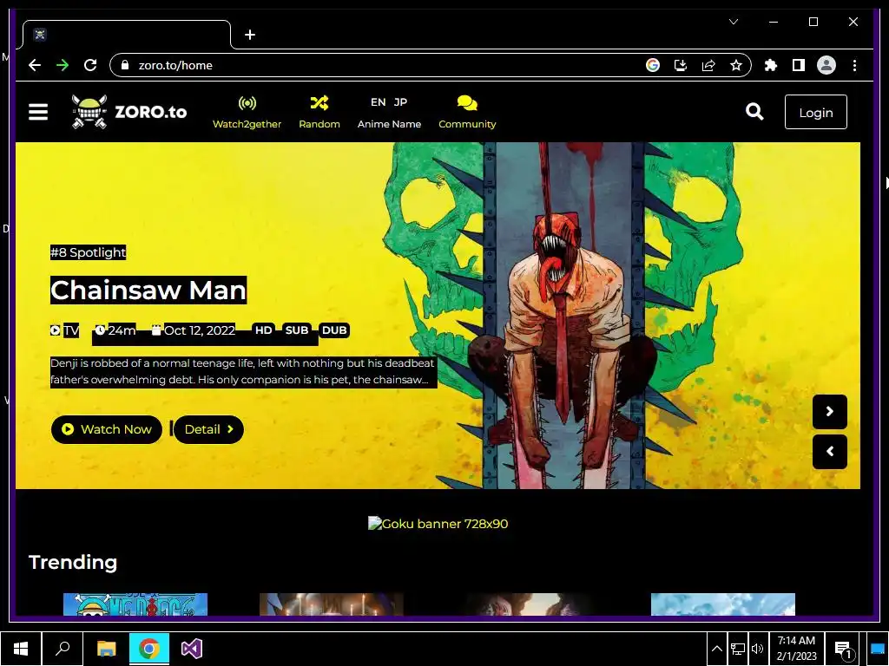Screen dimensions: 889x666
Task: Click the browser Back arrow
Action: click(x=35, y=65)
